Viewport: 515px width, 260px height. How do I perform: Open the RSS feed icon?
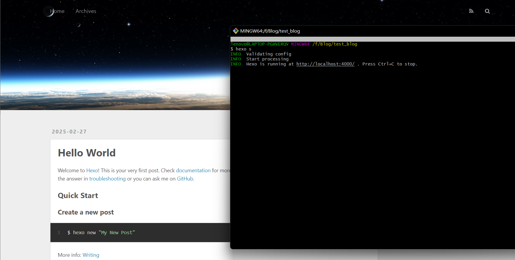[471, 11]
